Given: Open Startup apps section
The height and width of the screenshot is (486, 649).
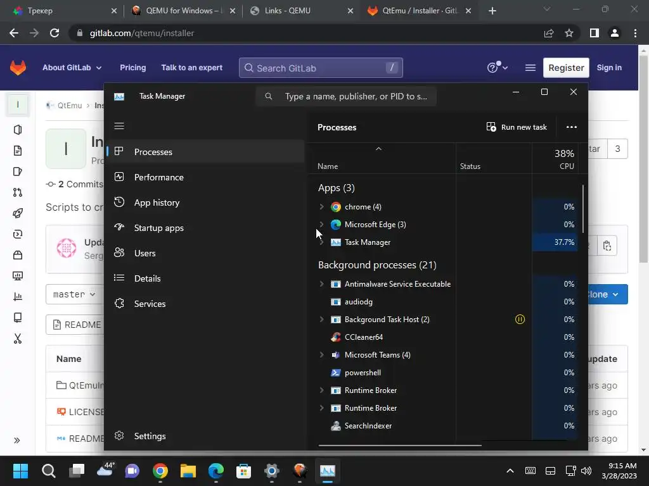Looking at the screenshot, I should (x=206, y=228).
